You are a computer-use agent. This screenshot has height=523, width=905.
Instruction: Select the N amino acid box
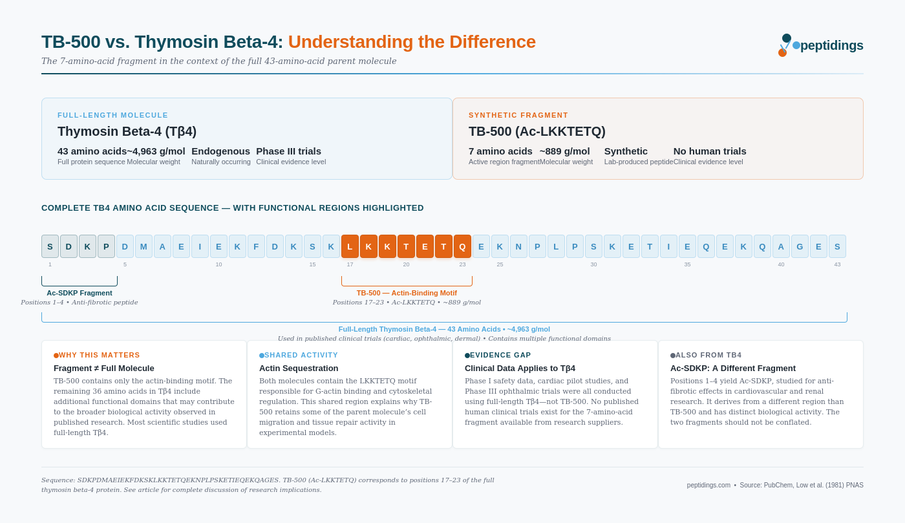pyautogui.click(x=518, y=246)
